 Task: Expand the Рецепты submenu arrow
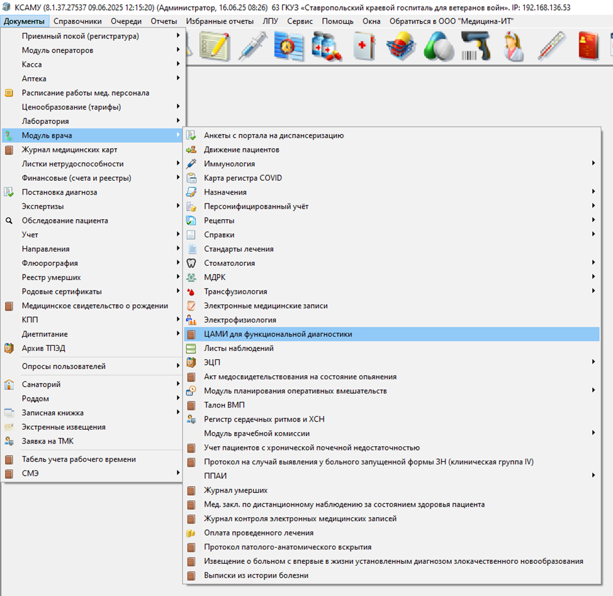point(593,221)
